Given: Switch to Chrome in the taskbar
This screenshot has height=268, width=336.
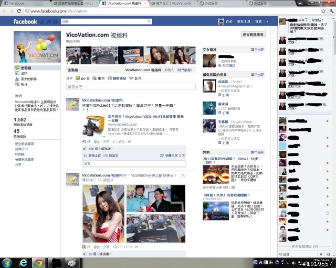Looking at the screenshot, I should [x=38, y=263].
